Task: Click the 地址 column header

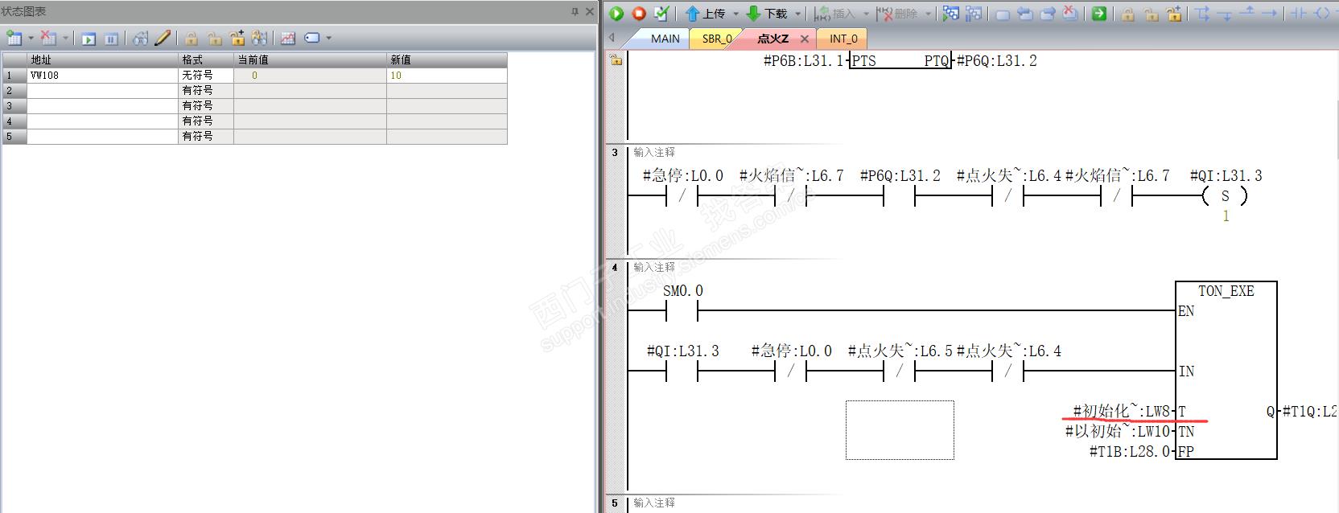Action: [x=102, y=60]
